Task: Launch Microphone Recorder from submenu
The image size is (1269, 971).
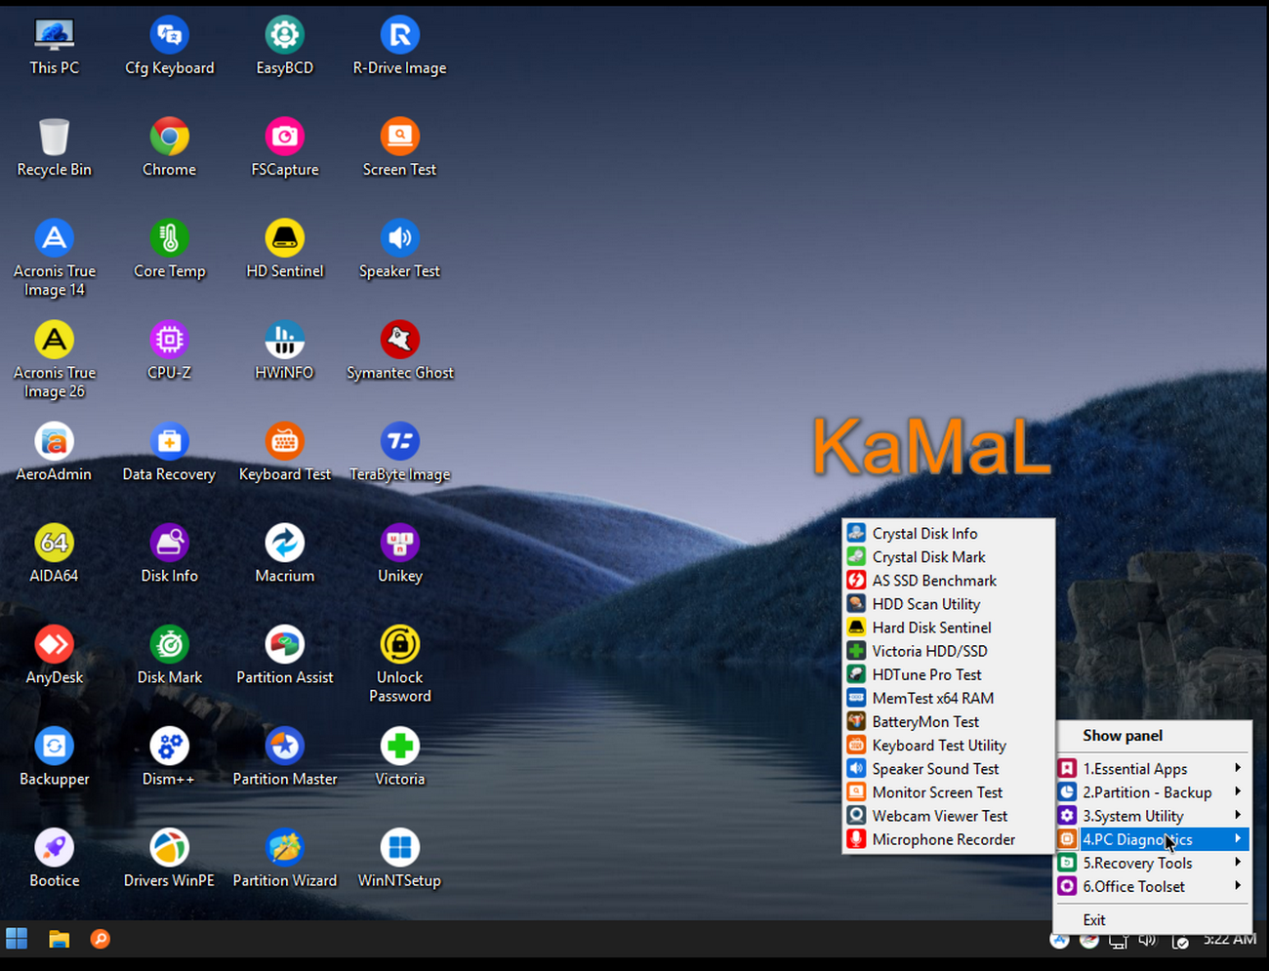Action: 949,839
